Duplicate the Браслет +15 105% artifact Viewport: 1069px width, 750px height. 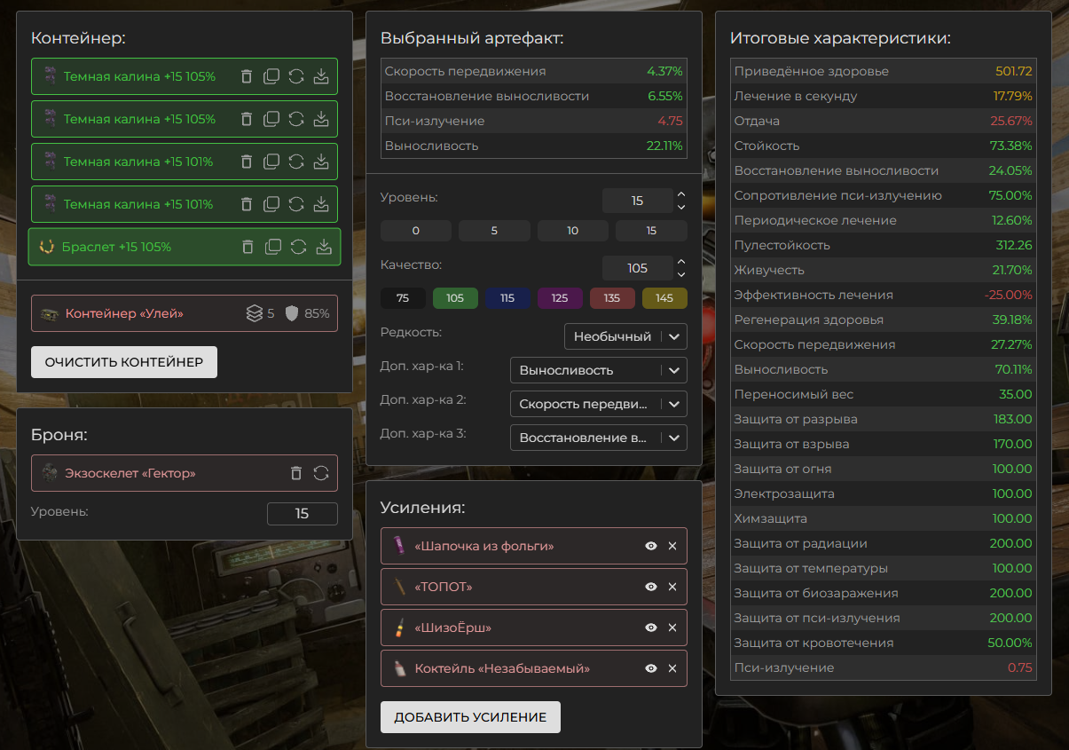273,247
